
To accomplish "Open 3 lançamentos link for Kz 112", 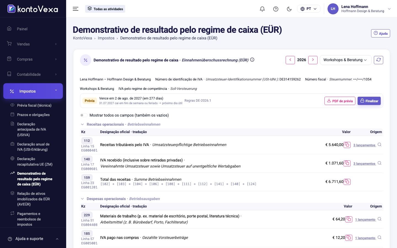I will [364, 145].
